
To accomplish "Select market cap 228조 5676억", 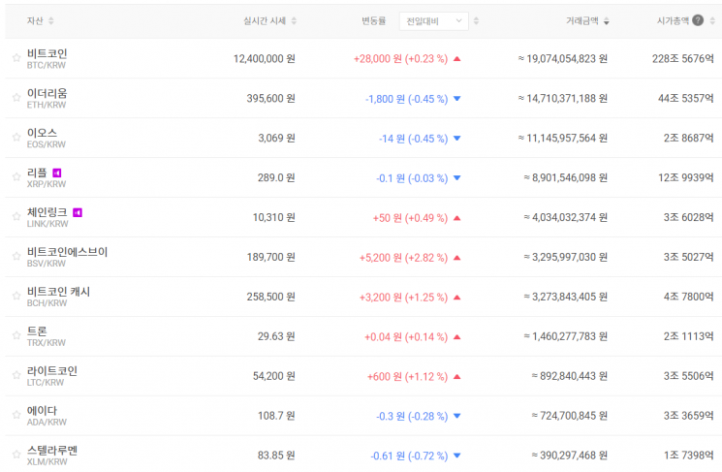I will click(683, 58).
